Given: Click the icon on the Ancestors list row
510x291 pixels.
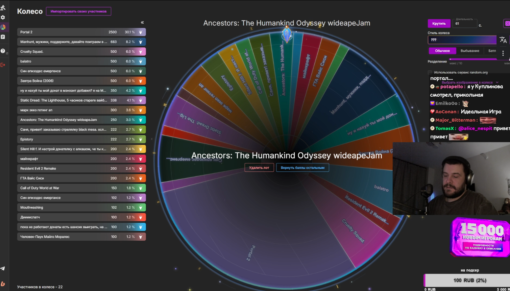Looking at the screenshot, I should coord(140,120).
